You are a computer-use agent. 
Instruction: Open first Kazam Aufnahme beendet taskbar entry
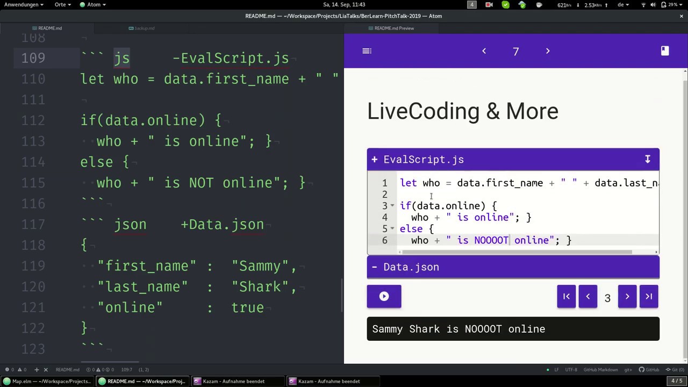(238, 382)
